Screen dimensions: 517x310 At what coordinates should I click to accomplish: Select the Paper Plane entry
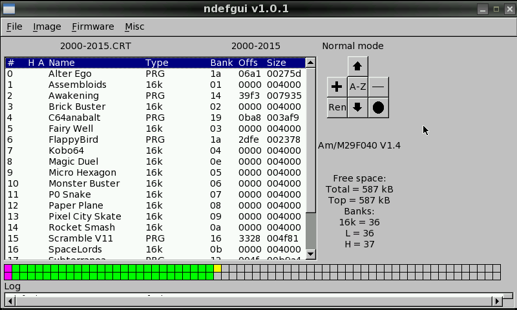155,205
